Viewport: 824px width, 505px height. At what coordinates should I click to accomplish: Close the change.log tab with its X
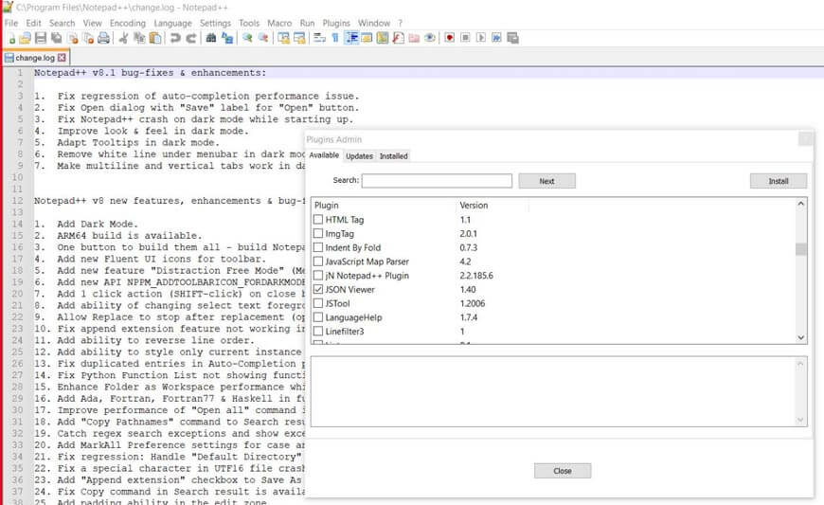[62, 58]
